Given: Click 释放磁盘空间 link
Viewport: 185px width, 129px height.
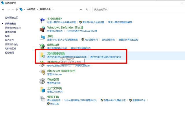Looking at the screenshot, I should (x=54, y=100).
